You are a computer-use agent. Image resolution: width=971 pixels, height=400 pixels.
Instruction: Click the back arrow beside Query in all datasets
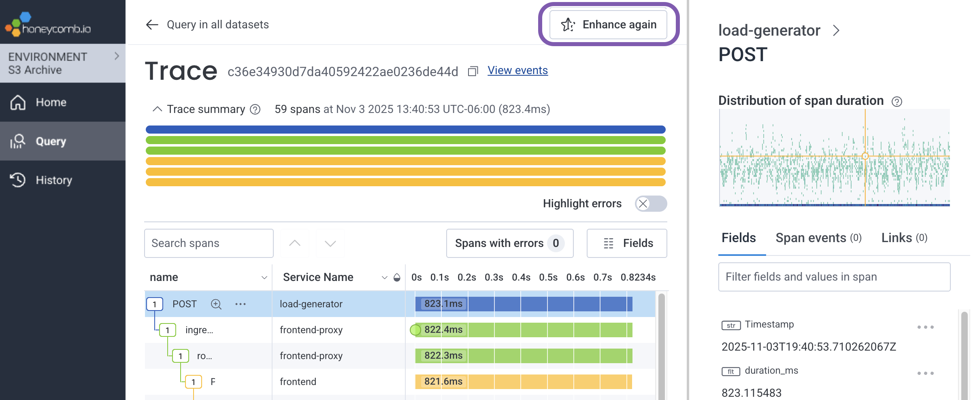click(x=152, y=25)
